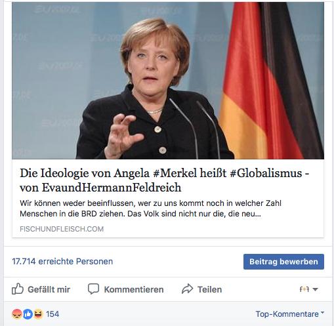Click the laughing haha reaction emoji

click(38, 314)
